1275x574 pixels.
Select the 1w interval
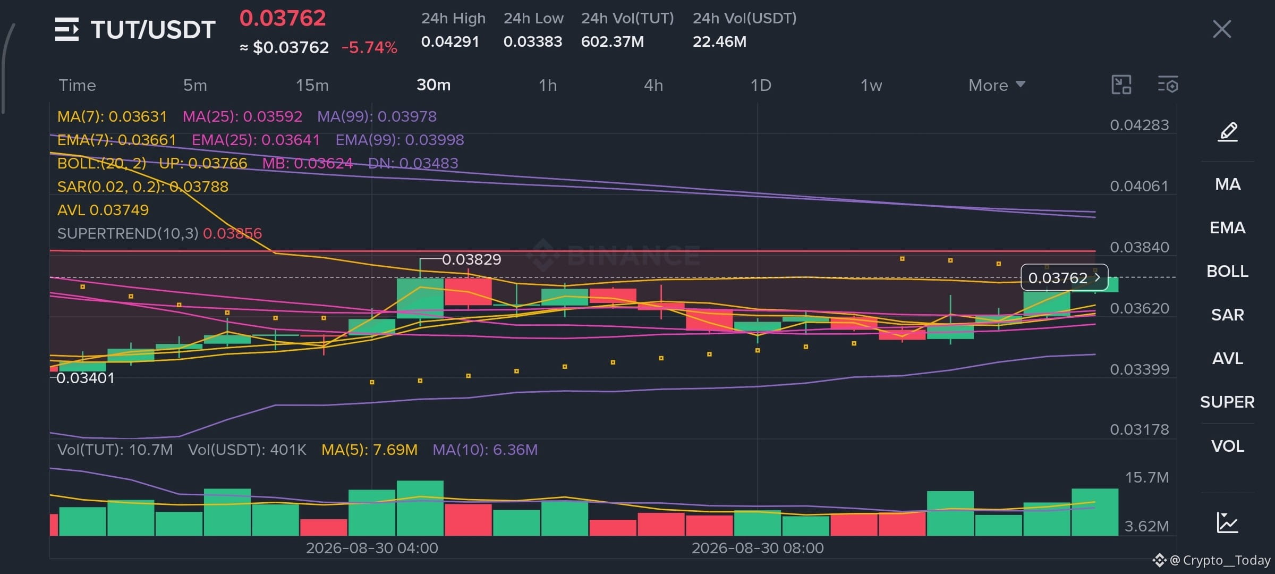pyautogui.click(x=871, y=85)
